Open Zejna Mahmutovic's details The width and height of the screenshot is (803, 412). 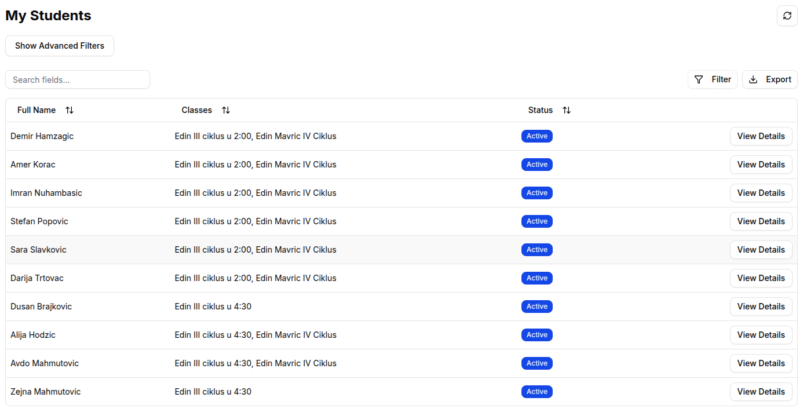[761, 392]
